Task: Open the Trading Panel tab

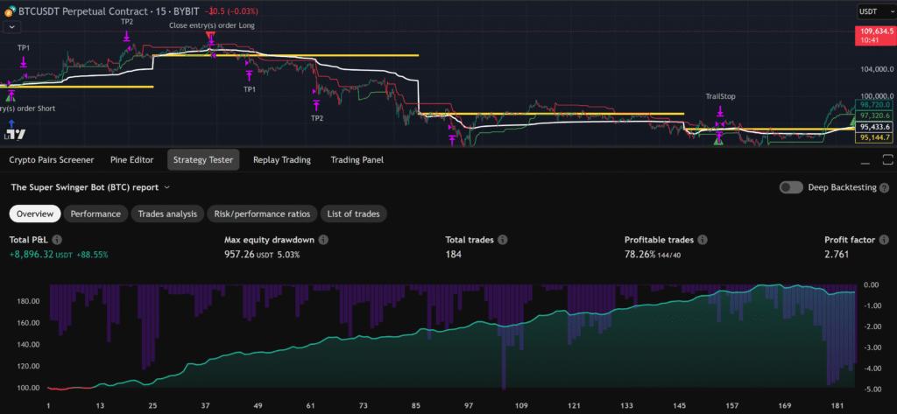Action: click(357, 160)
